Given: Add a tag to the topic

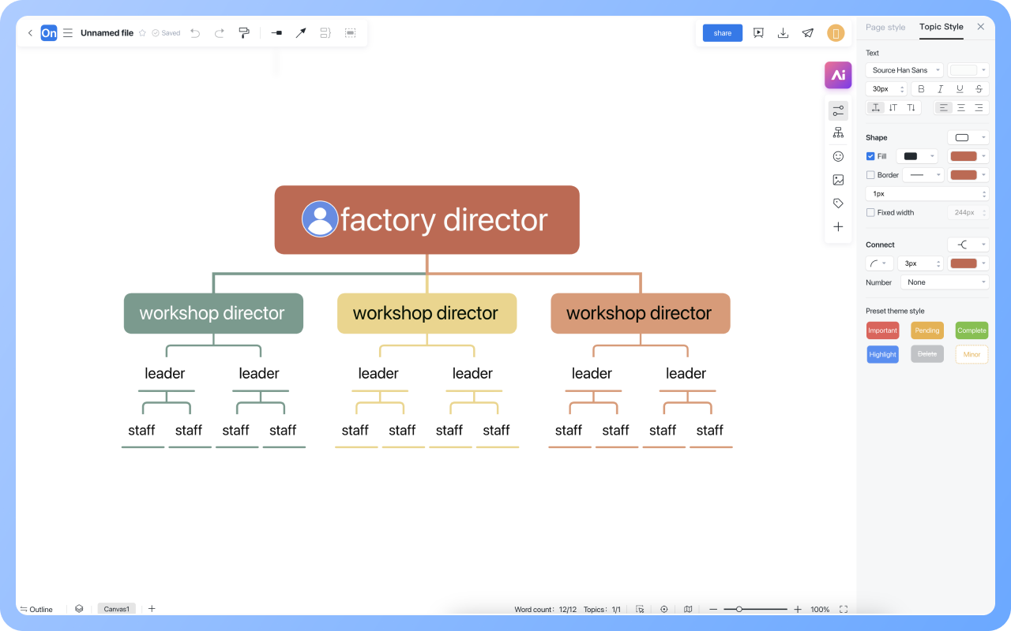Looking at the screenshot, I should [x=838, y=203].
